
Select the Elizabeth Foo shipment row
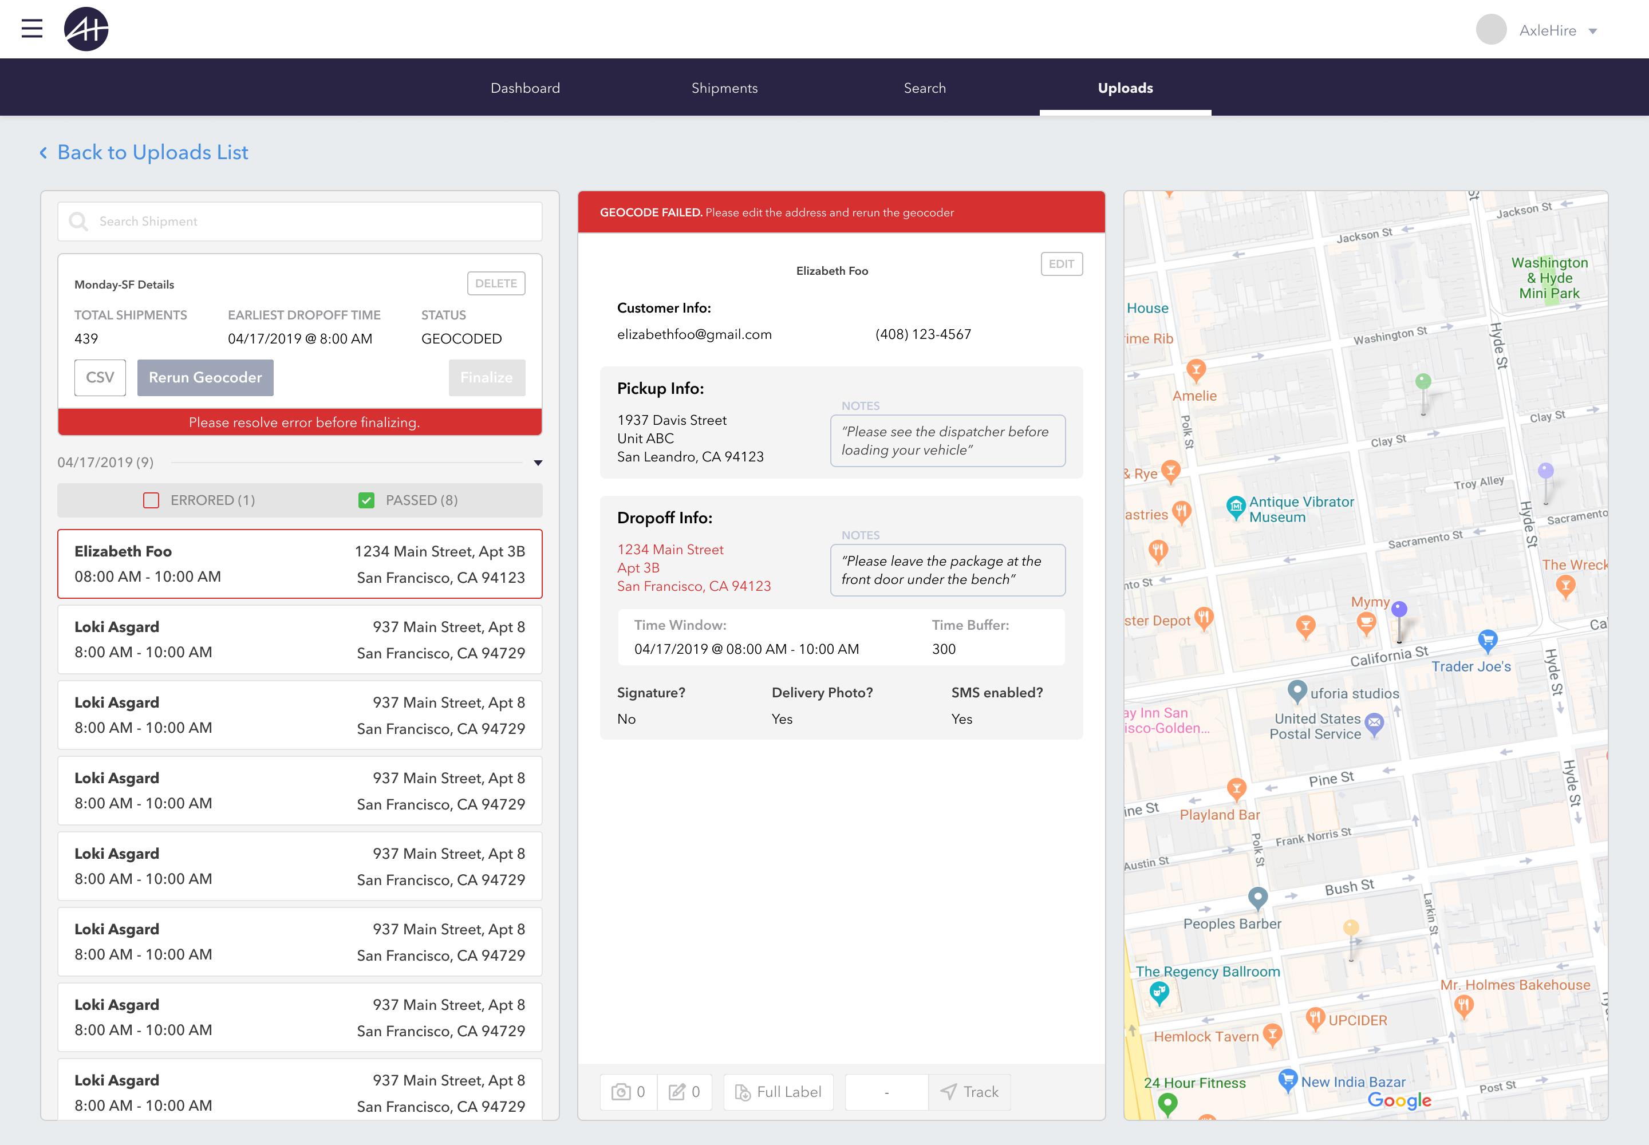tap(300, 564)
